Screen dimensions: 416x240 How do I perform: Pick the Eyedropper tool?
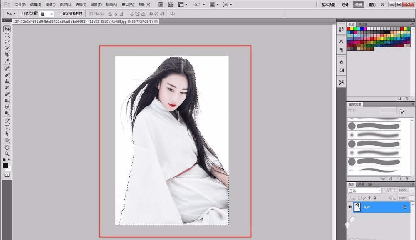[7, 61]
